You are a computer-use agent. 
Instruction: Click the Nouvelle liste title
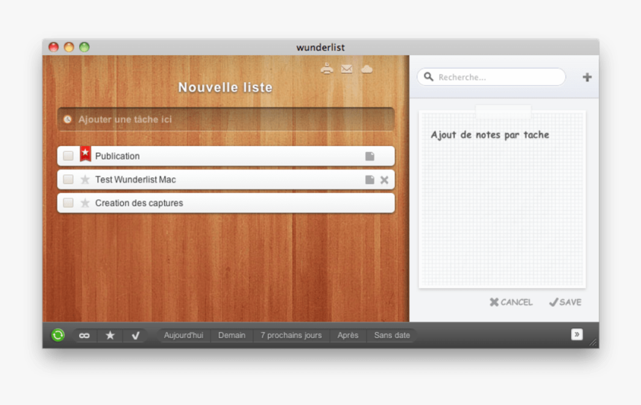225,87
